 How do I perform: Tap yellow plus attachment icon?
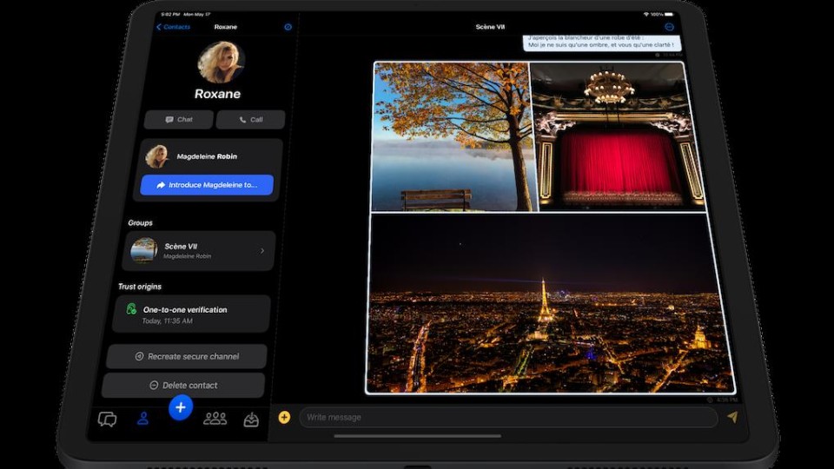[285, 418]
